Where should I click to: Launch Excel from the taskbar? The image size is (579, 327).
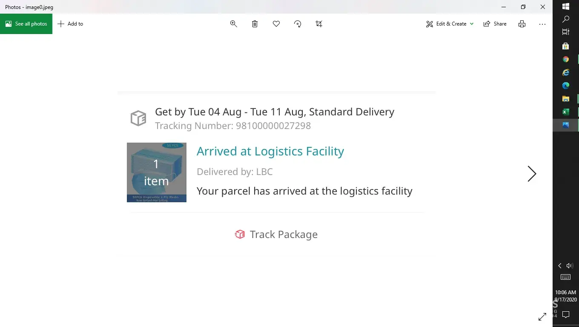(x=566, y=112)
